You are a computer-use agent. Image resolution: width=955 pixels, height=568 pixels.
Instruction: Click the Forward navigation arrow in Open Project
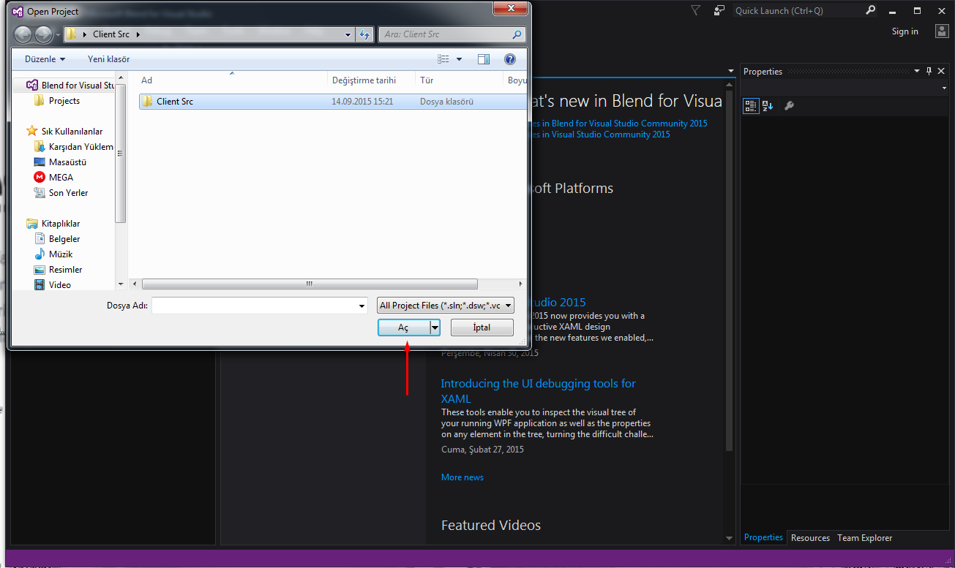[43, 34]
